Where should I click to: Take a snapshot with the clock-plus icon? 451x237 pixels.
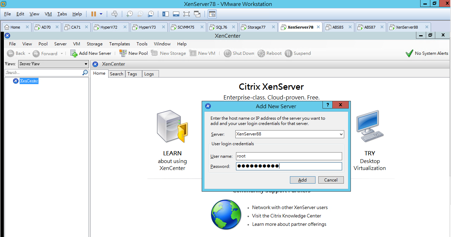130,14
